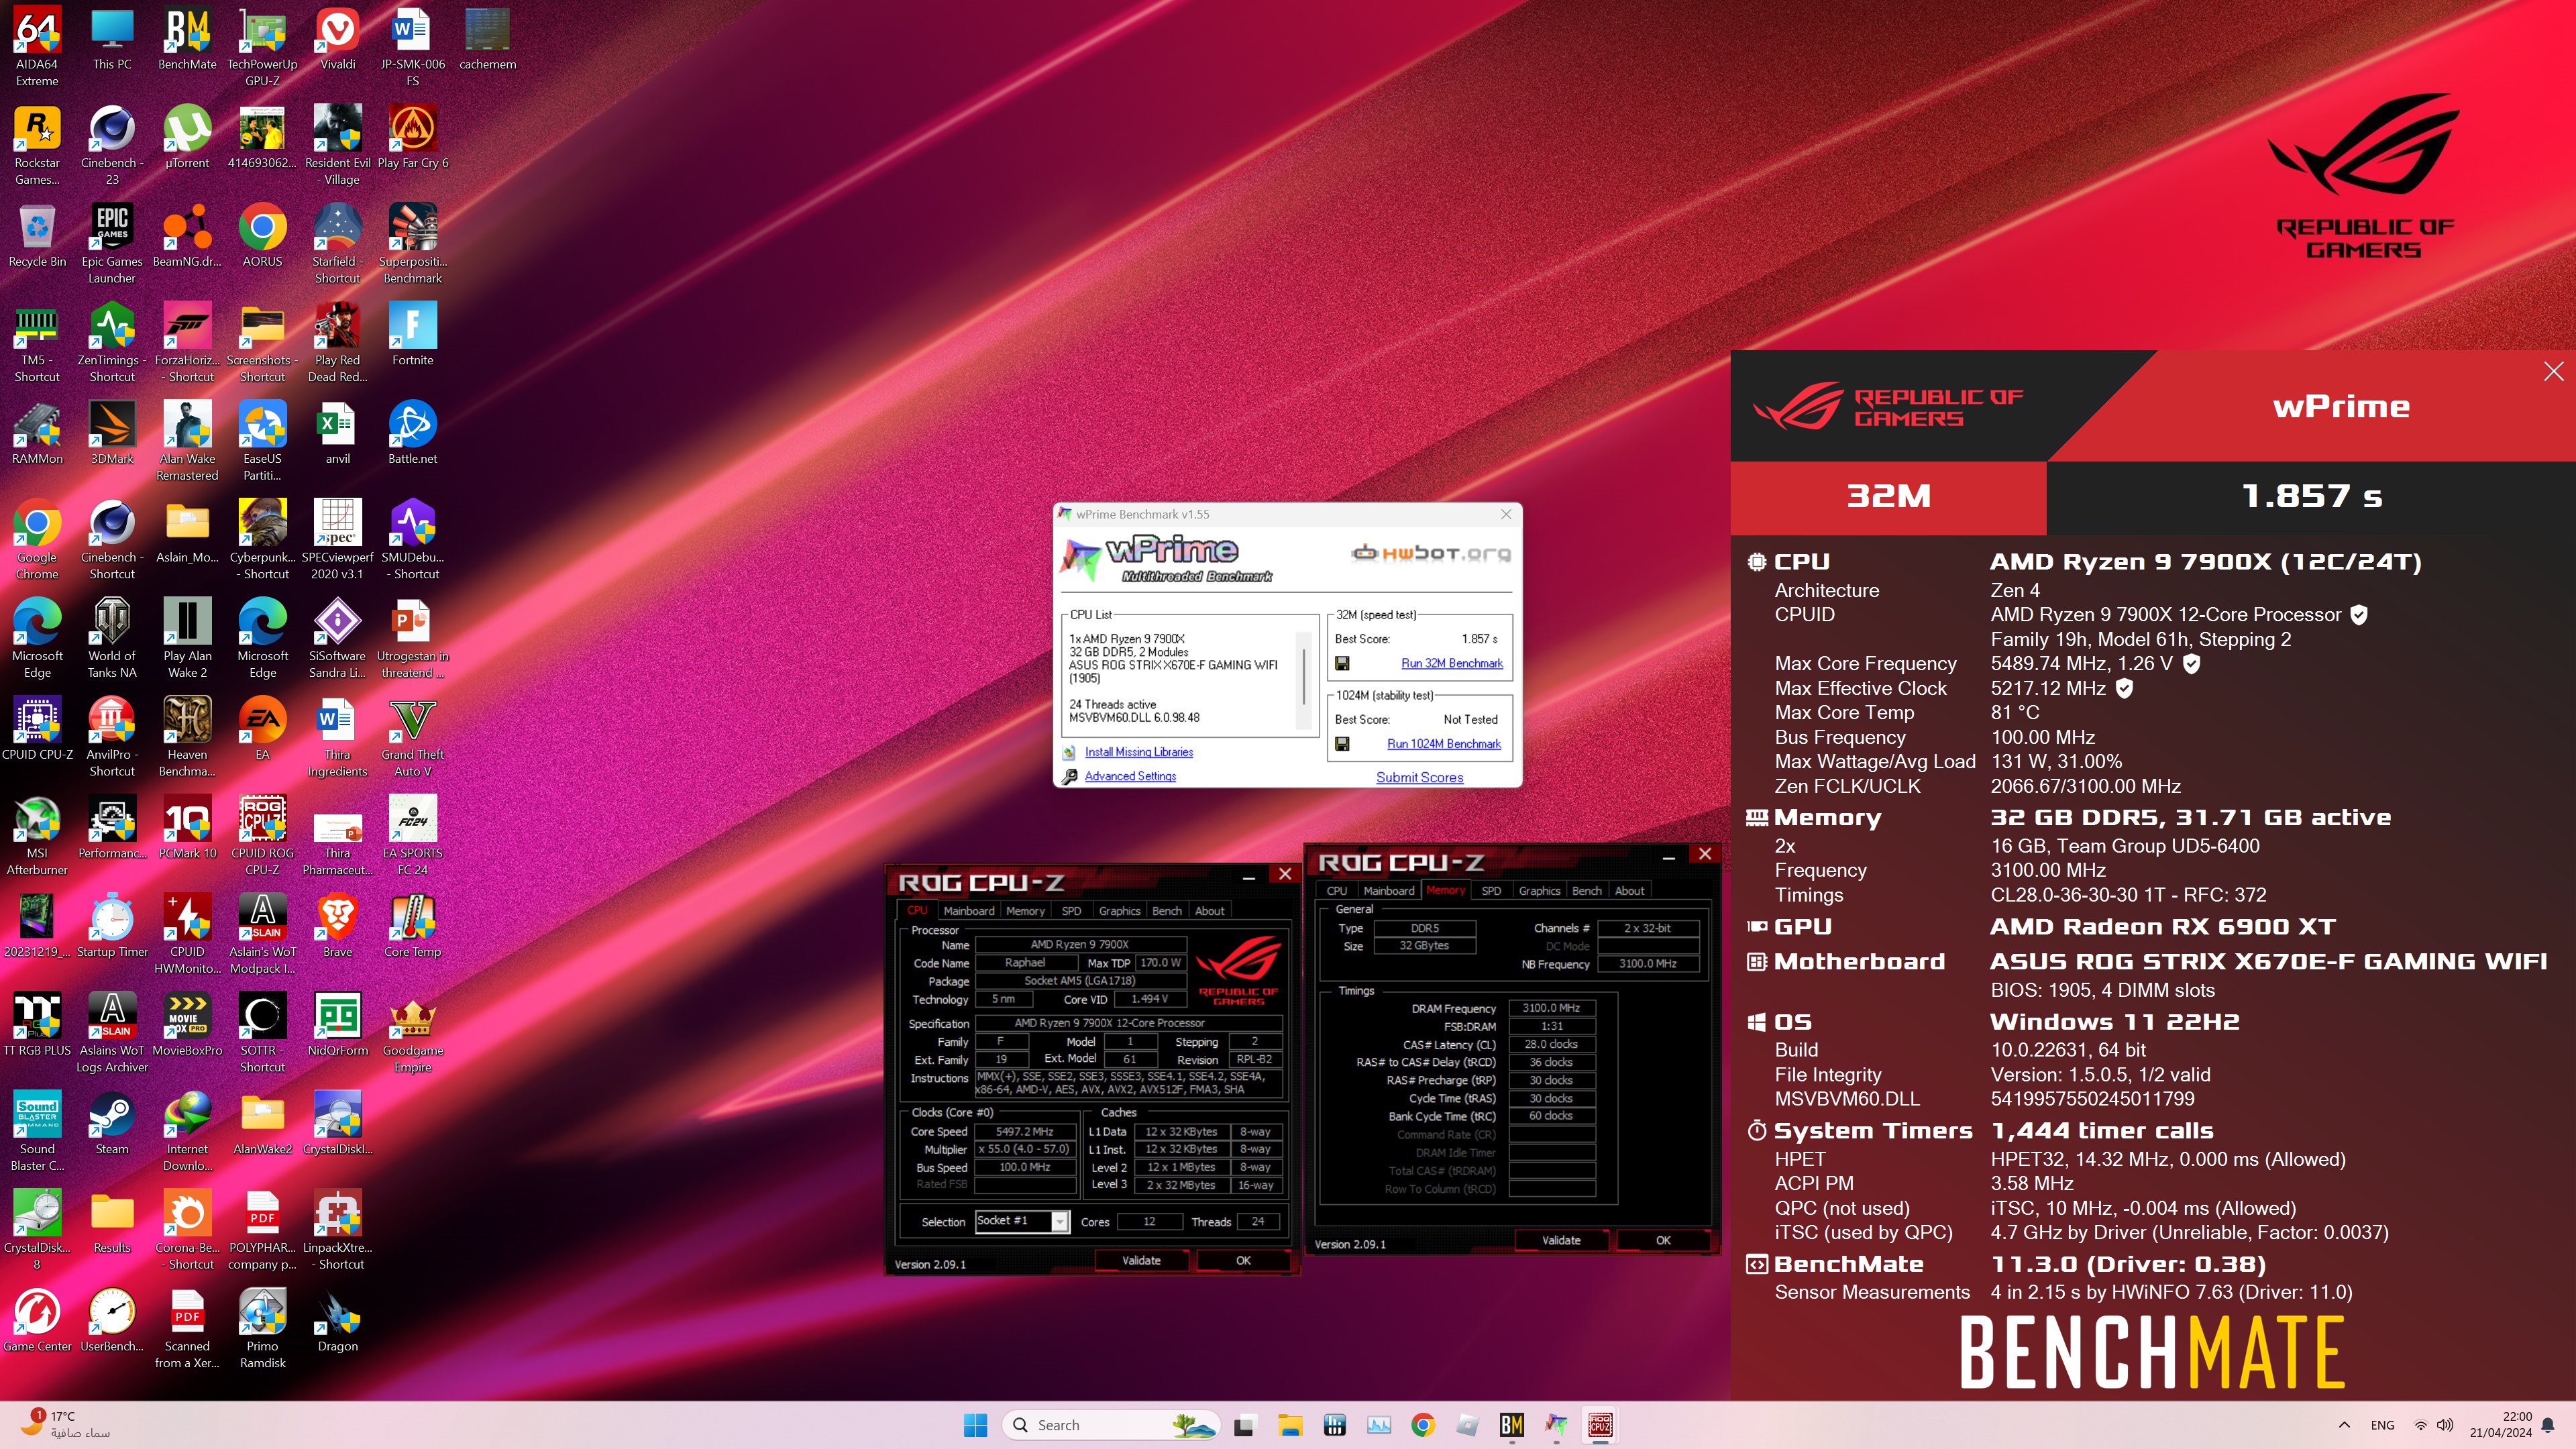2576x1449 pixels.
Task: Open the µTorrent desktop icon
Action: click(x=187, y=138)
